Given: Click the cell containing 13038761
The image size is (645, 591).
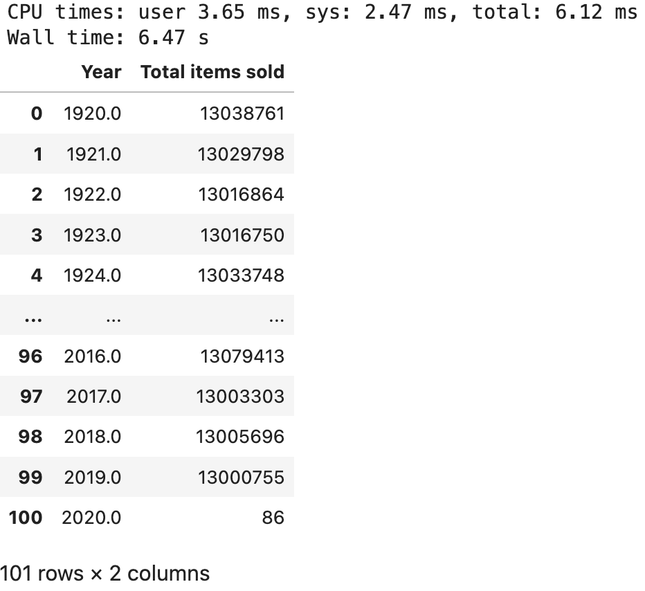Looking at the screenshot, I should (242, 113).
